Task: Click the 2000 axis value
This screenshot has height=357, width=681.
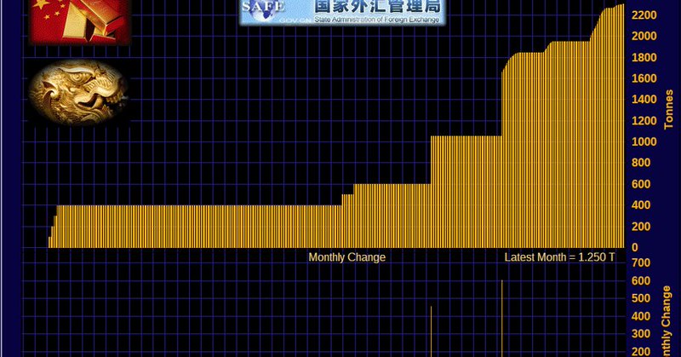Action: click(x=644, y=36)
